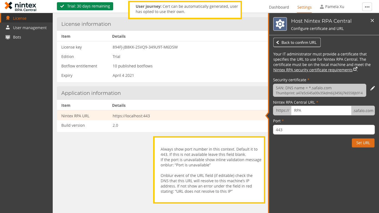This screenshot has width=379, height=213.
Task: Click the License key label
Action: [x=72, y=47]
